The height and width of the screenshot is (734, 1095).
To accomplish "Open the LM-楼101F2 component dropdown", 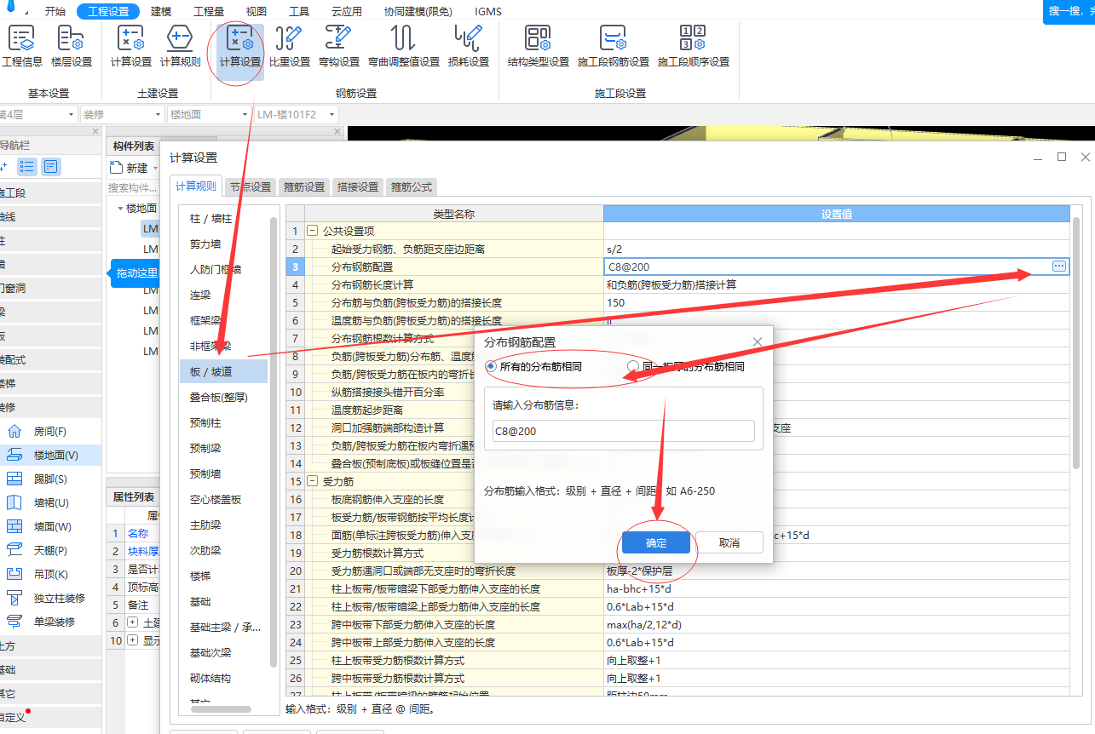I will (297, 114).
